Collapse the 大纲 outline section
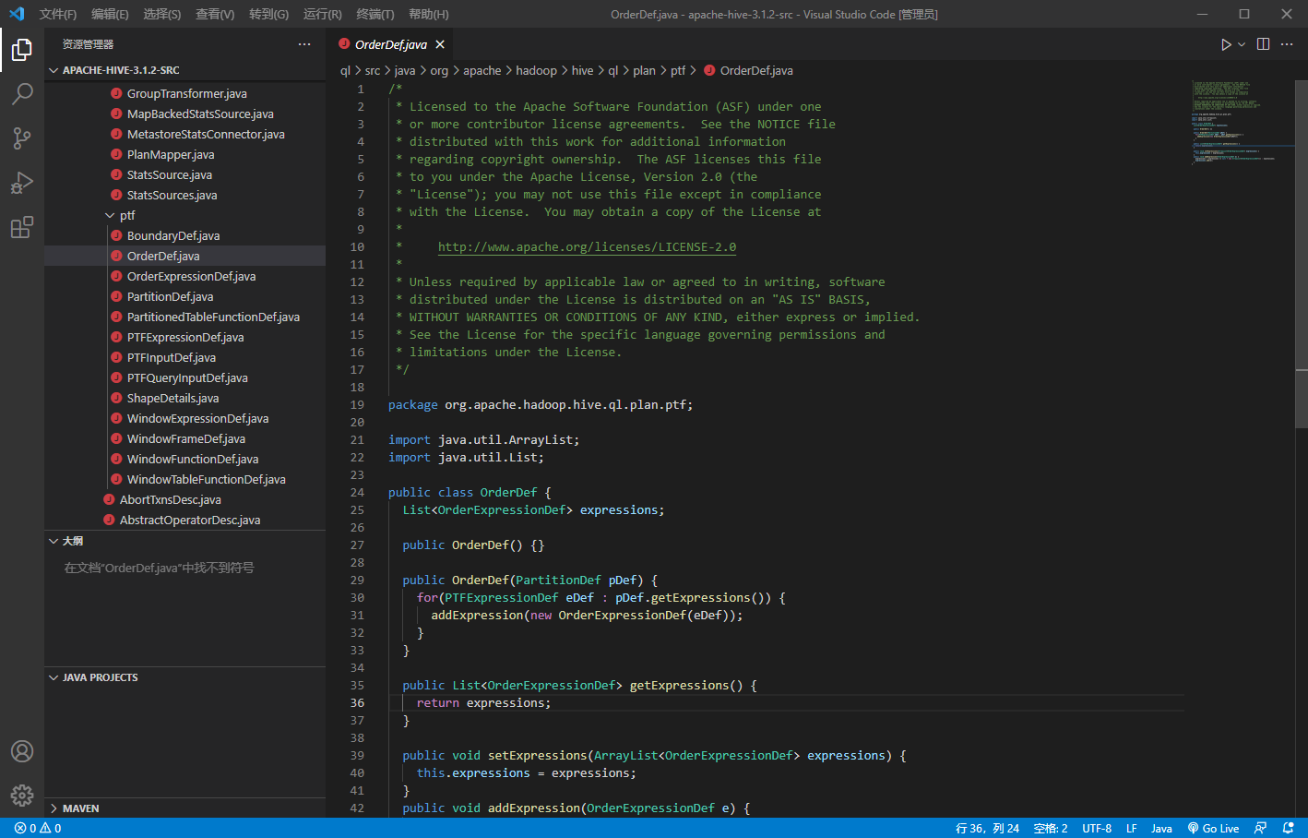This screenshot has height=838, width=1308. [184, 541]
